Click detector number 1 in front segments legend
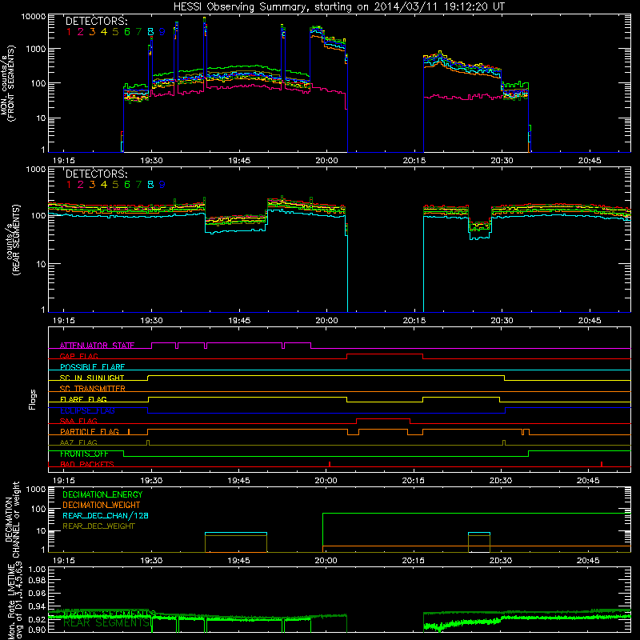The image size is (640, 640). 69,32
